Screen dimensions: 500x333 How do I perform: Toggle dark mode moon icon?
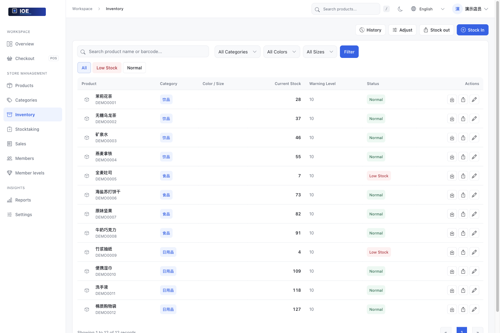400,9
